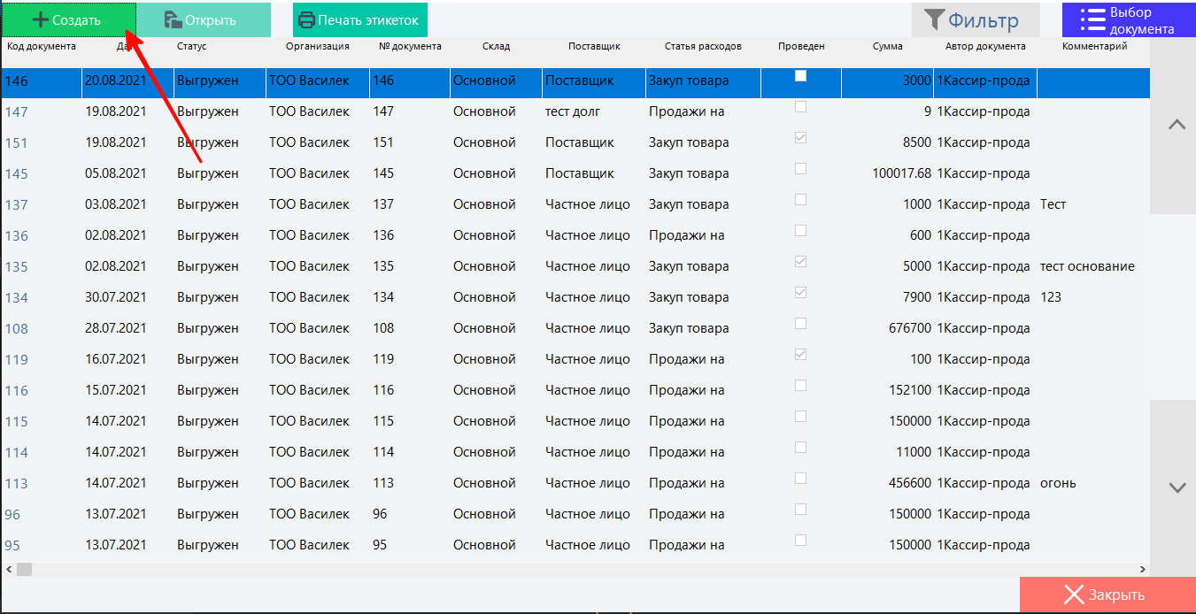Click the funnel icon on Фильтр

[934, 19]
